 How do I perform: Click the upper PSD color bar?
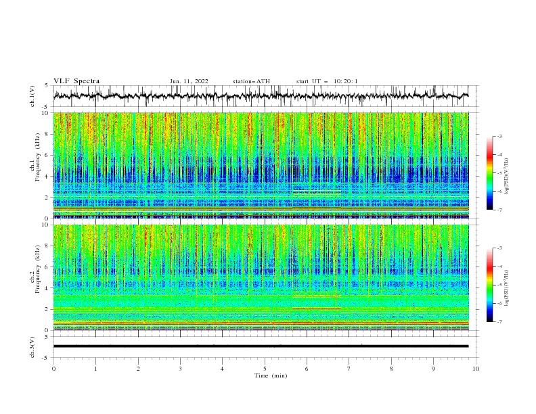(x=490, y=173)
